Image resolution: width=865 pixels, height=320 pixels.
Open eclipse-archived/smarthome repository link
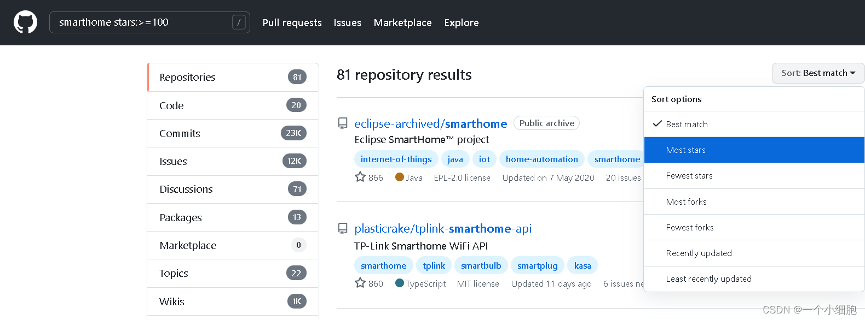(430, 123)
